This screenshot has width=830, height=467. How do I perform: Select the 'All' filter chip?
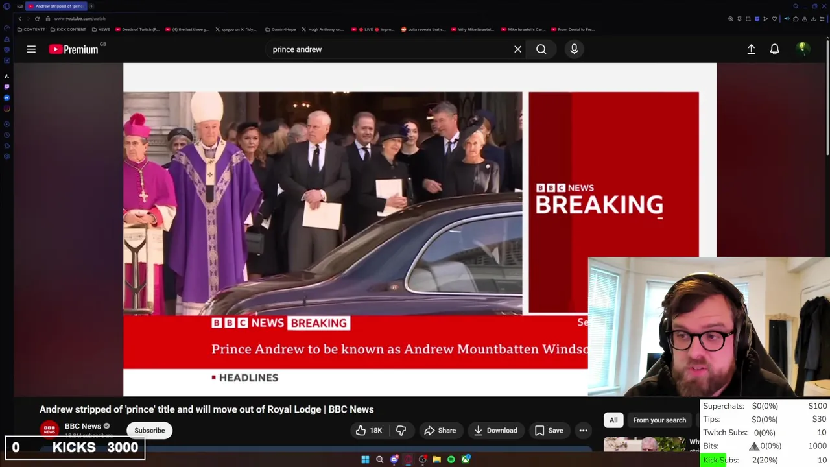click(613, 420)
